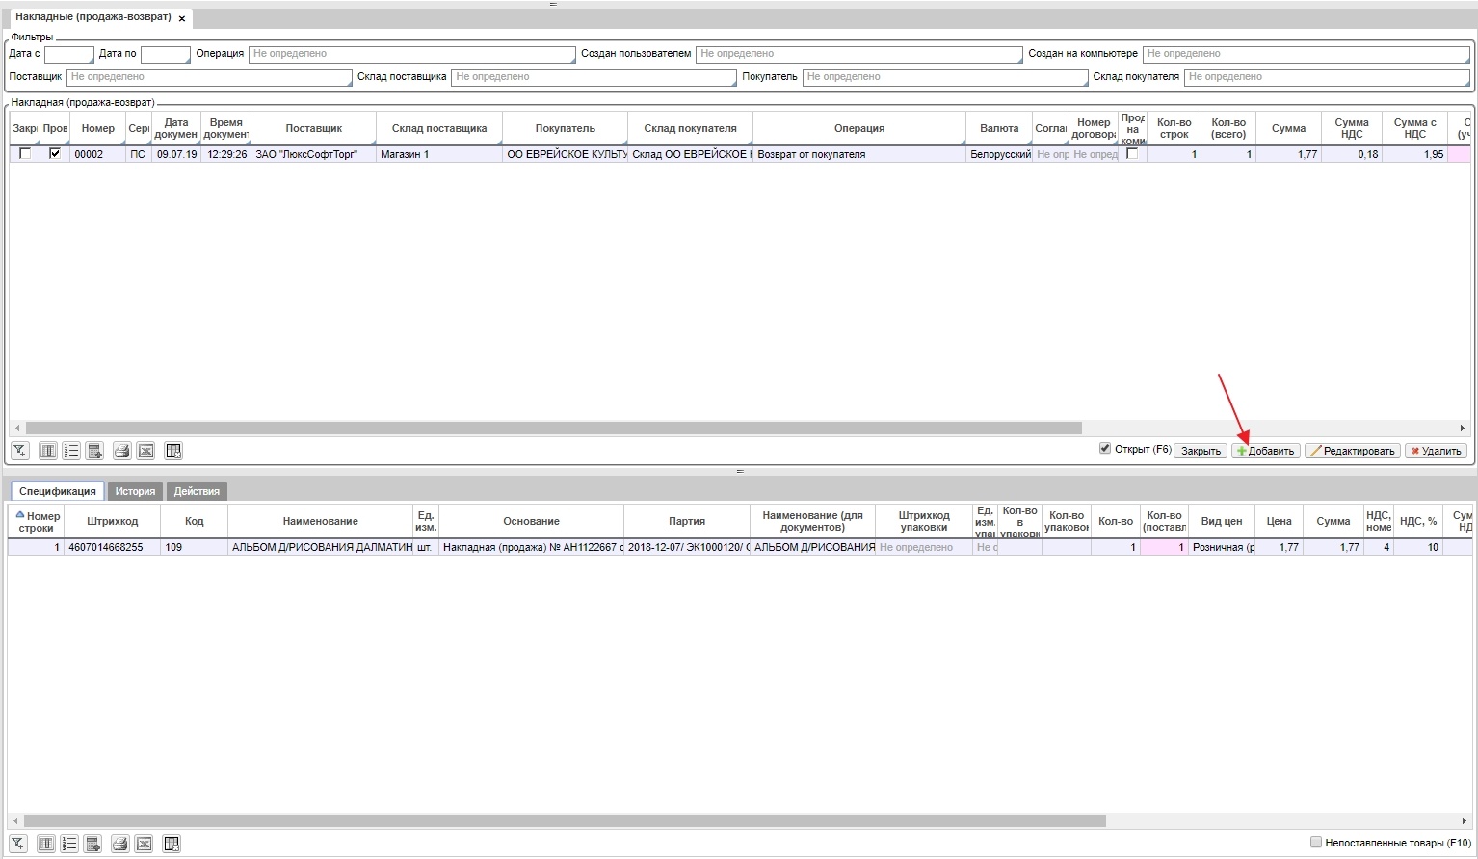Open the 'Покупатель' filter field

(944, 77)
